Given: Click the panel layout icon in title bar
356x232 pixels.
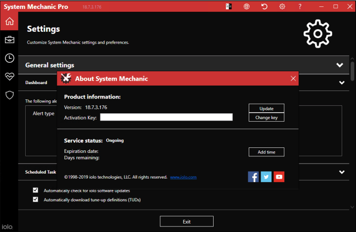Looking at the screenshot, I should coord(228,6).
